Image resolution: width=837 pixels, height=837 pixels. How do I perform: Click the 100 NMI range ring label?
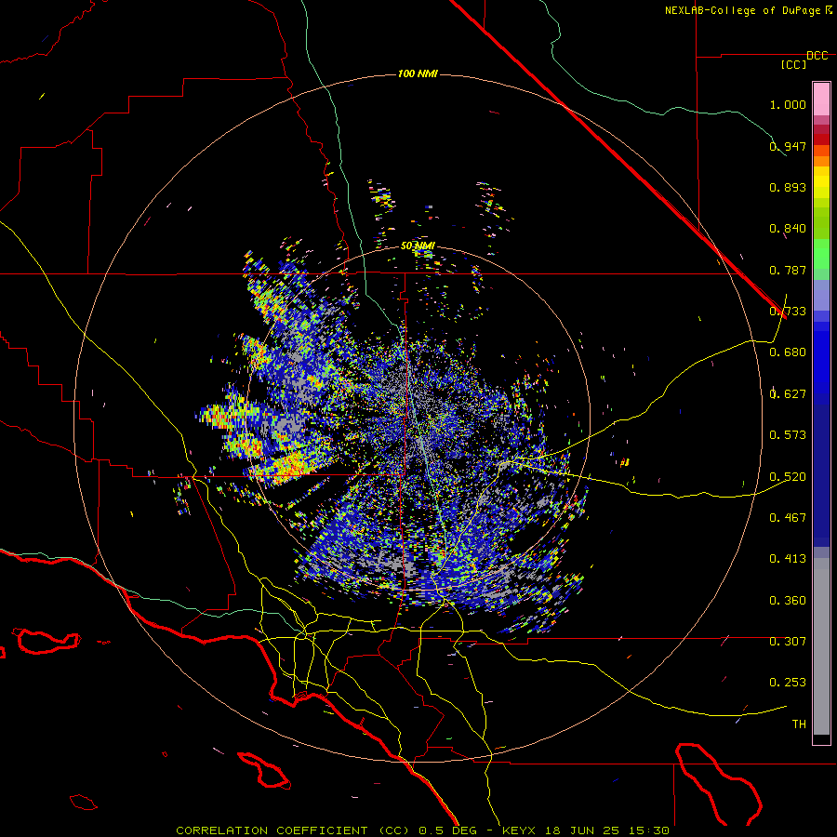point(418,73)
